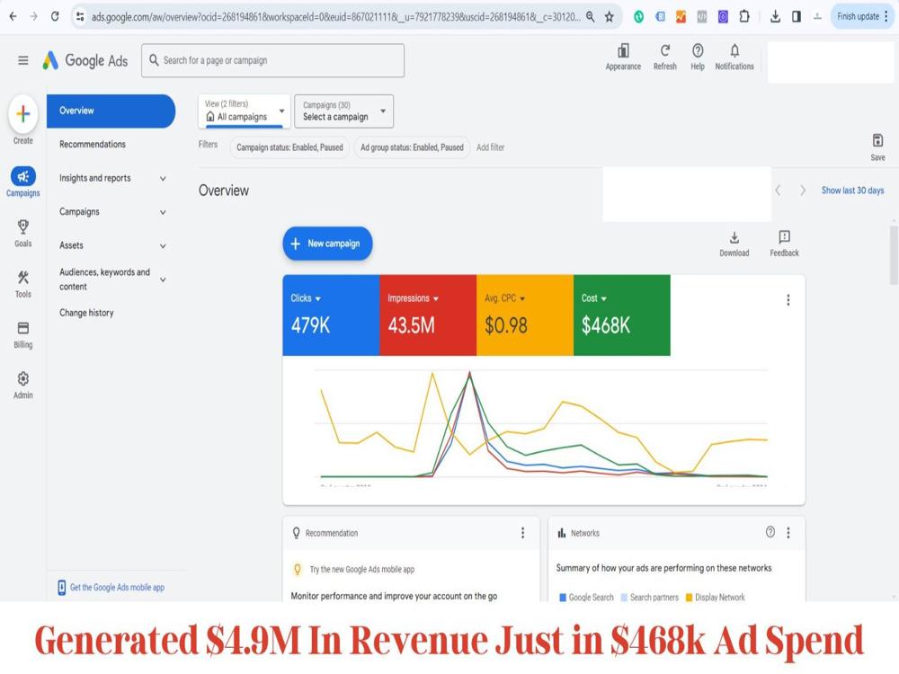The width and height of the screenshot is (899, 674).
Task: Open Recommendations in the sidebar
Action: click(x=93, y=145)
